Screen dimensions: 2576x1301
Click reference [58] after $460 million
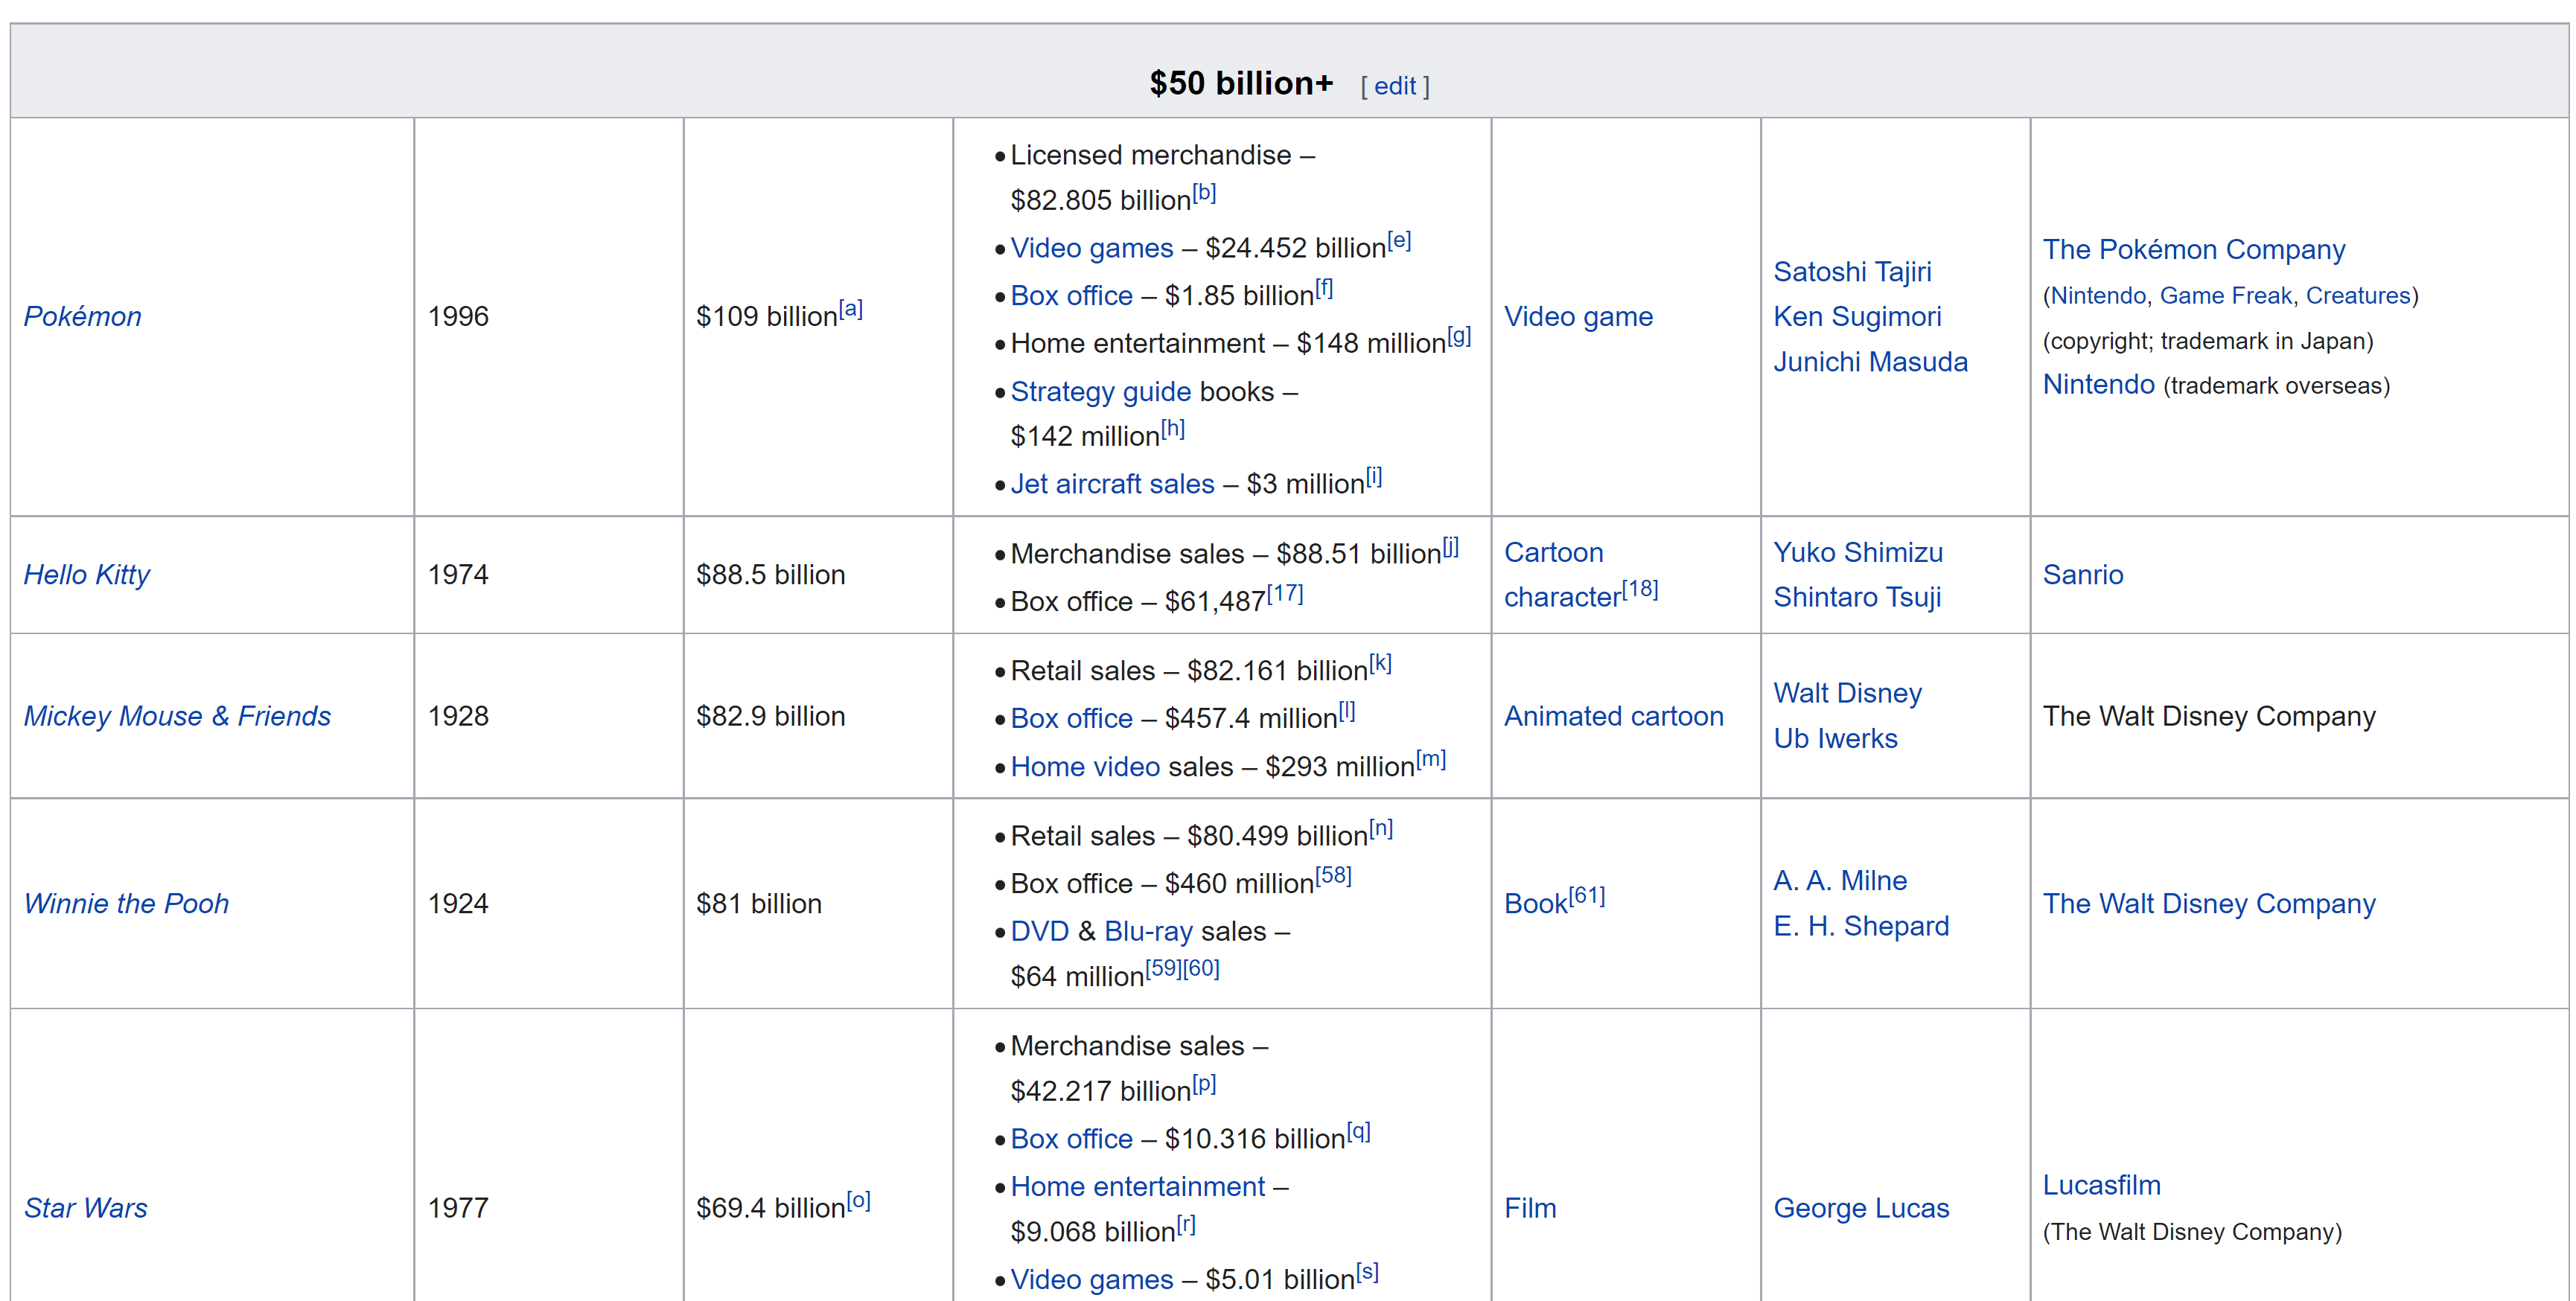(x=1333, y=875)
